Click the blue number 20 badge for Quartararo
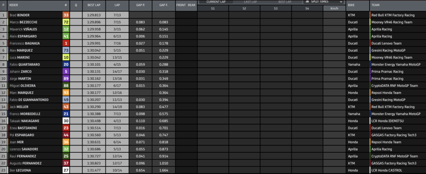Screen dimensions: 426x174 tap(66, 64)
